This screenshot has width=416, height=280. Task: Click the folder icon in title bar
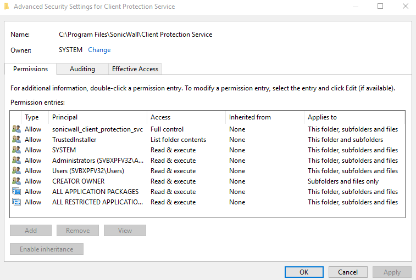pyautogui.click(x=6, y=7)
